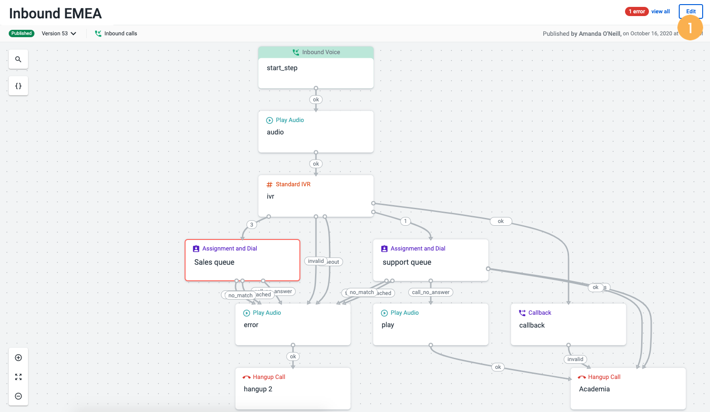710x412 pixels.
Task: Open the JSON code view
Action: [18, 86]
